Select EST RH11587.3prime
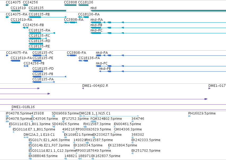This screenshot has height=160, width=226. (x=97, y=124)
